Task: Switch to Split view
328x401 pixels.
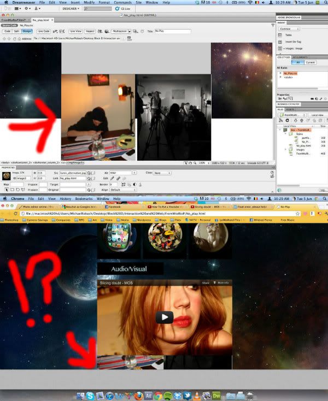Action: point(17,31)
